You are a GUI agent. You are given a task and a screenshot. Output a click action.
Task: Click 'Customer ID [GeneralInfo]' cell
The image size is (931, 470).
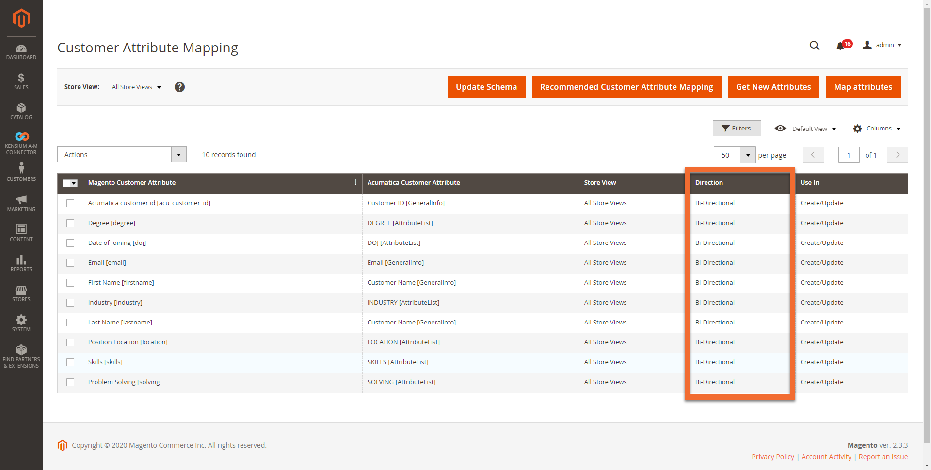406,203
